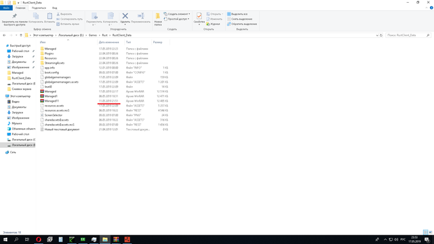Open taskbar search magnifier
Viewport: 434px width, 244px height.
pos(16,239)
